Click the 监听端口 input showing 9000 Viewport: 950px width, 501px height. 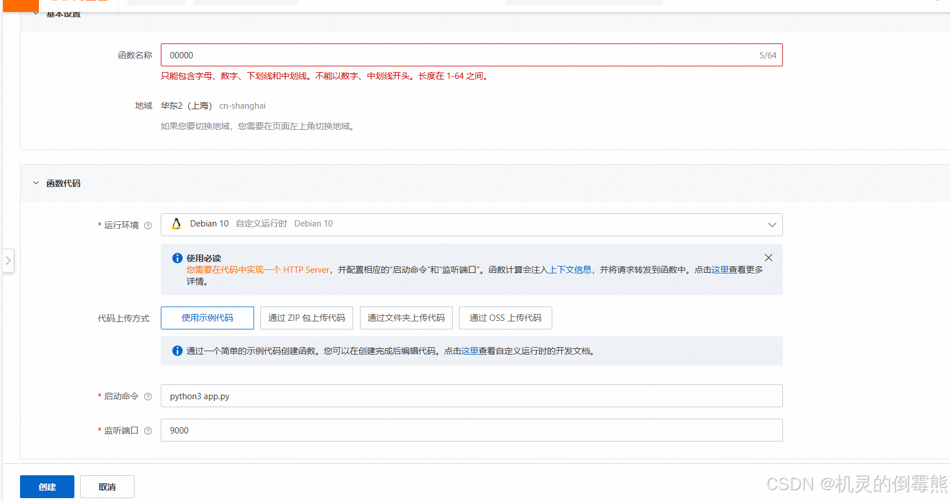[472, 430]
